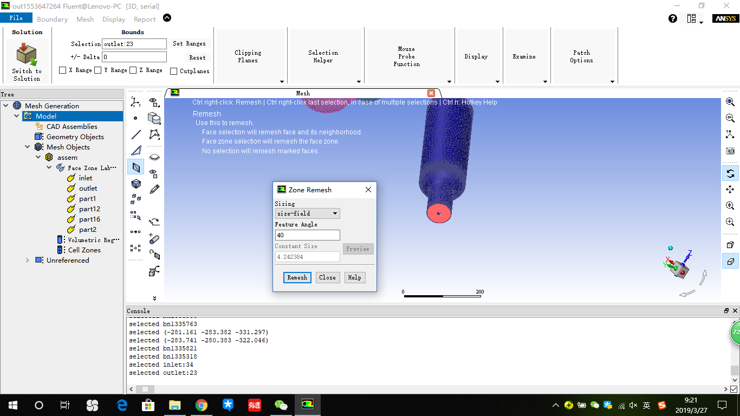Open the Display menu
The height and width of the screenshot is (416, 740).
point(113,18)
